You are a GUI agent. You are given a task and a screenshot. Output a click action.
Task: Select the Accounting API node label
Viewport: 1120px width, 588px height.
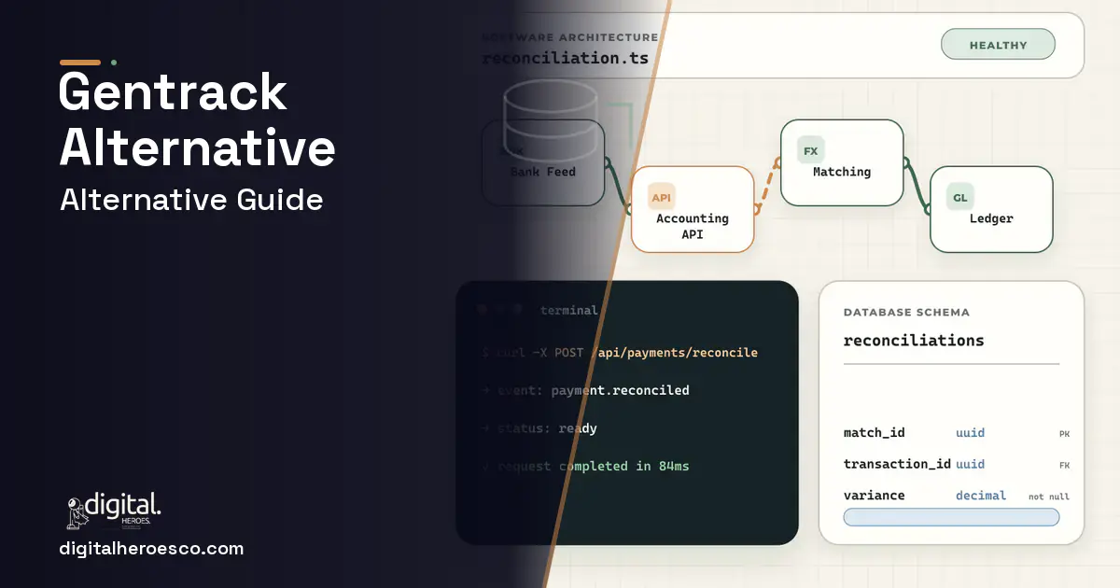pyautogui.click(x=692, y=226)
